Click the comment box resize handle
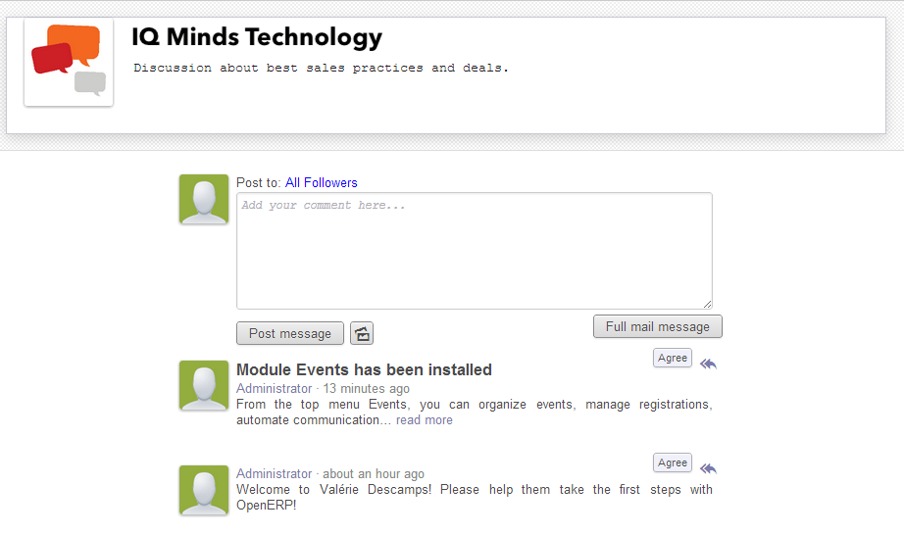This screenshot has width=904, height=535. tap(707, 304)
